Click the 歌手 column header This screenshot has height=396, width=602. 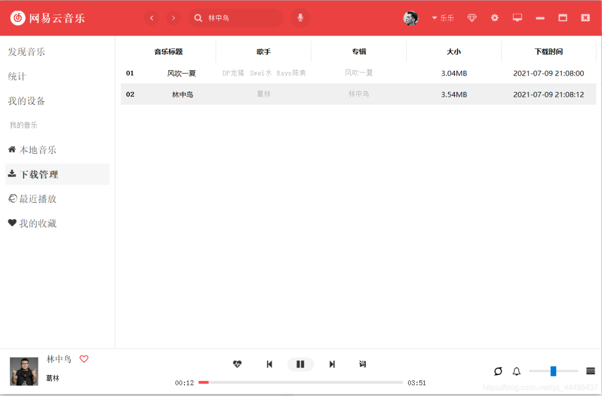[x=264, y=52]
